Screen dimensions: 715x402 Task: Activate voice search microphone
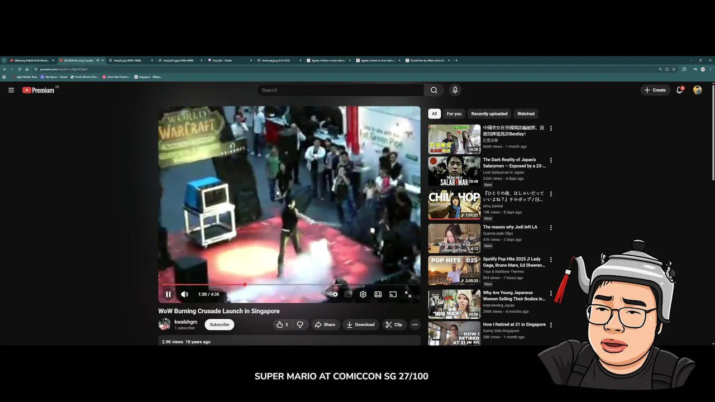point(455,90)
